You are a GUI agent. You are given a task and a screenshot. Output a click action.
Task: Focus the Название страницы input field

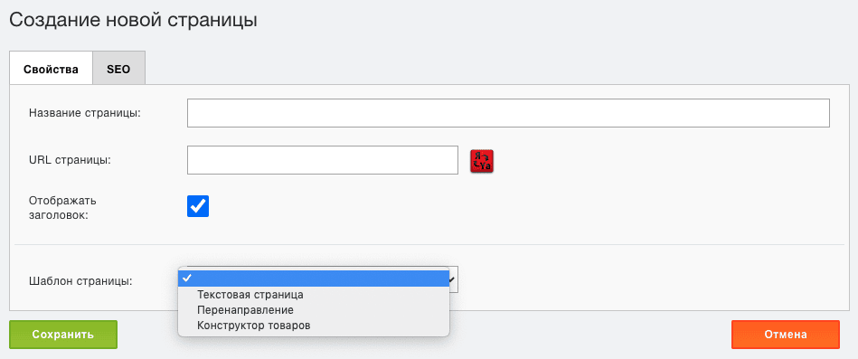(508, 113)
